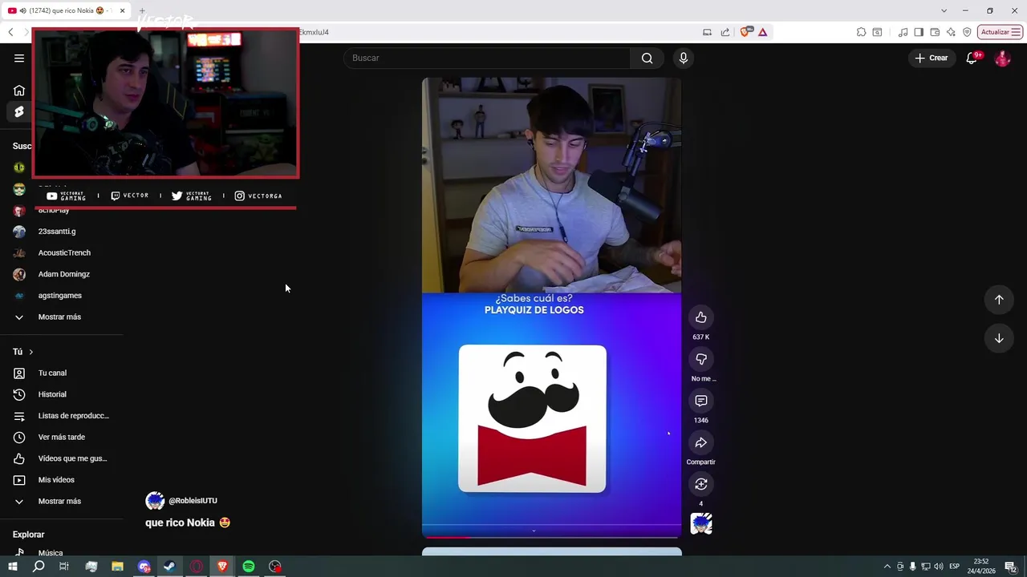The image size is (1027, 577).
Task: Open the AcousticTrench subscription
Action: point(64,252)
